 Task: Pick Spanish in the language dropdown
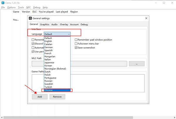(x=57, y=50)
